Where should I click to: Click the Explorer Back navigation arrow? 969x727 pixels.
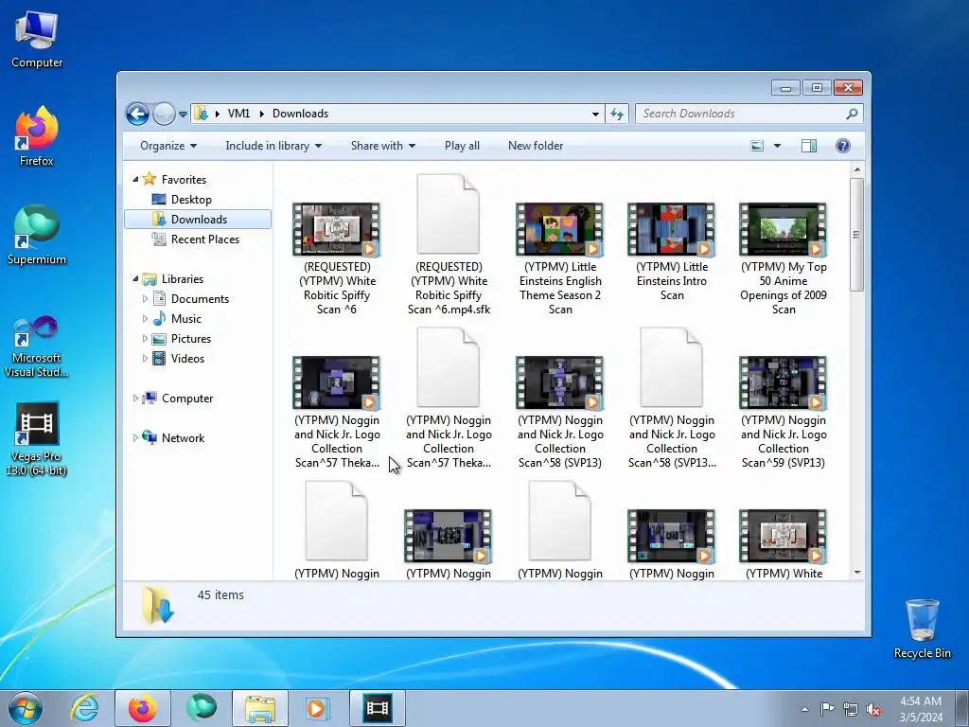pyautogui.click(x=137, y=114)
